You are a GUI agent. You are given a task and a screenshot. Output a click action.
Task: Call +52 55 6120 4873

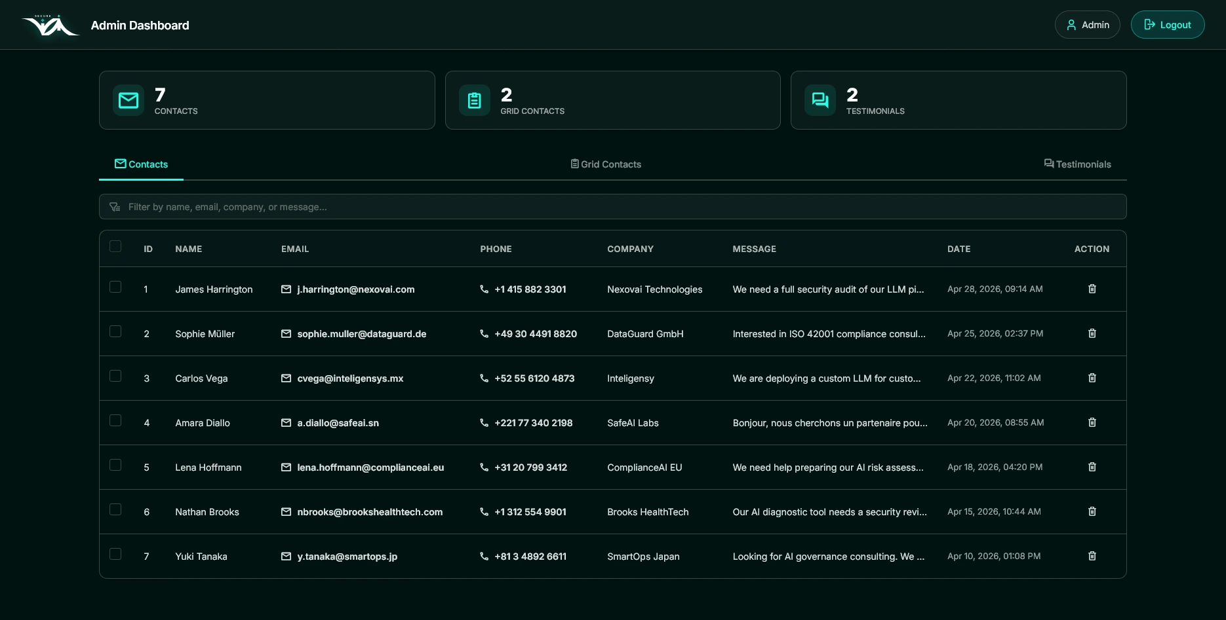(x=534, y=378)
